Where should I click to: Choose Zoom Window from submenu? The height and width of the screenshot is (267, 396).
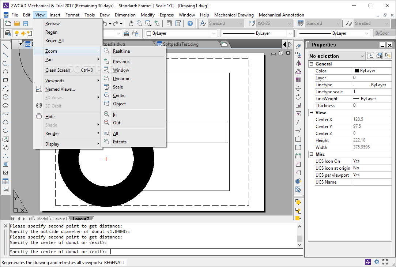click(x=133, y=70)
